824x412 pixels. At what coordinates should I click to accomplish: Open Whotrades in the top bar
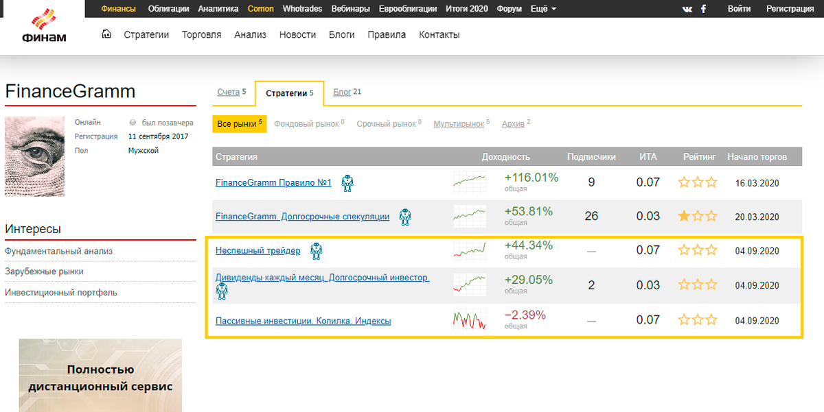[x=303, y=9]
